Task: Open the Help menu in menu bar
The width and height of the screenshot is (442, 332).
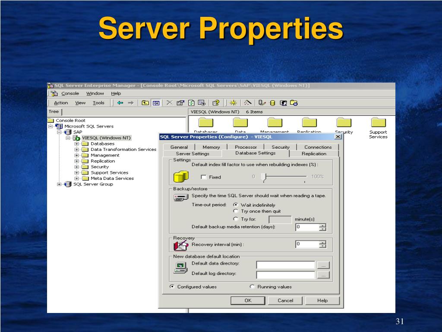Action: (x=116, y=93)
